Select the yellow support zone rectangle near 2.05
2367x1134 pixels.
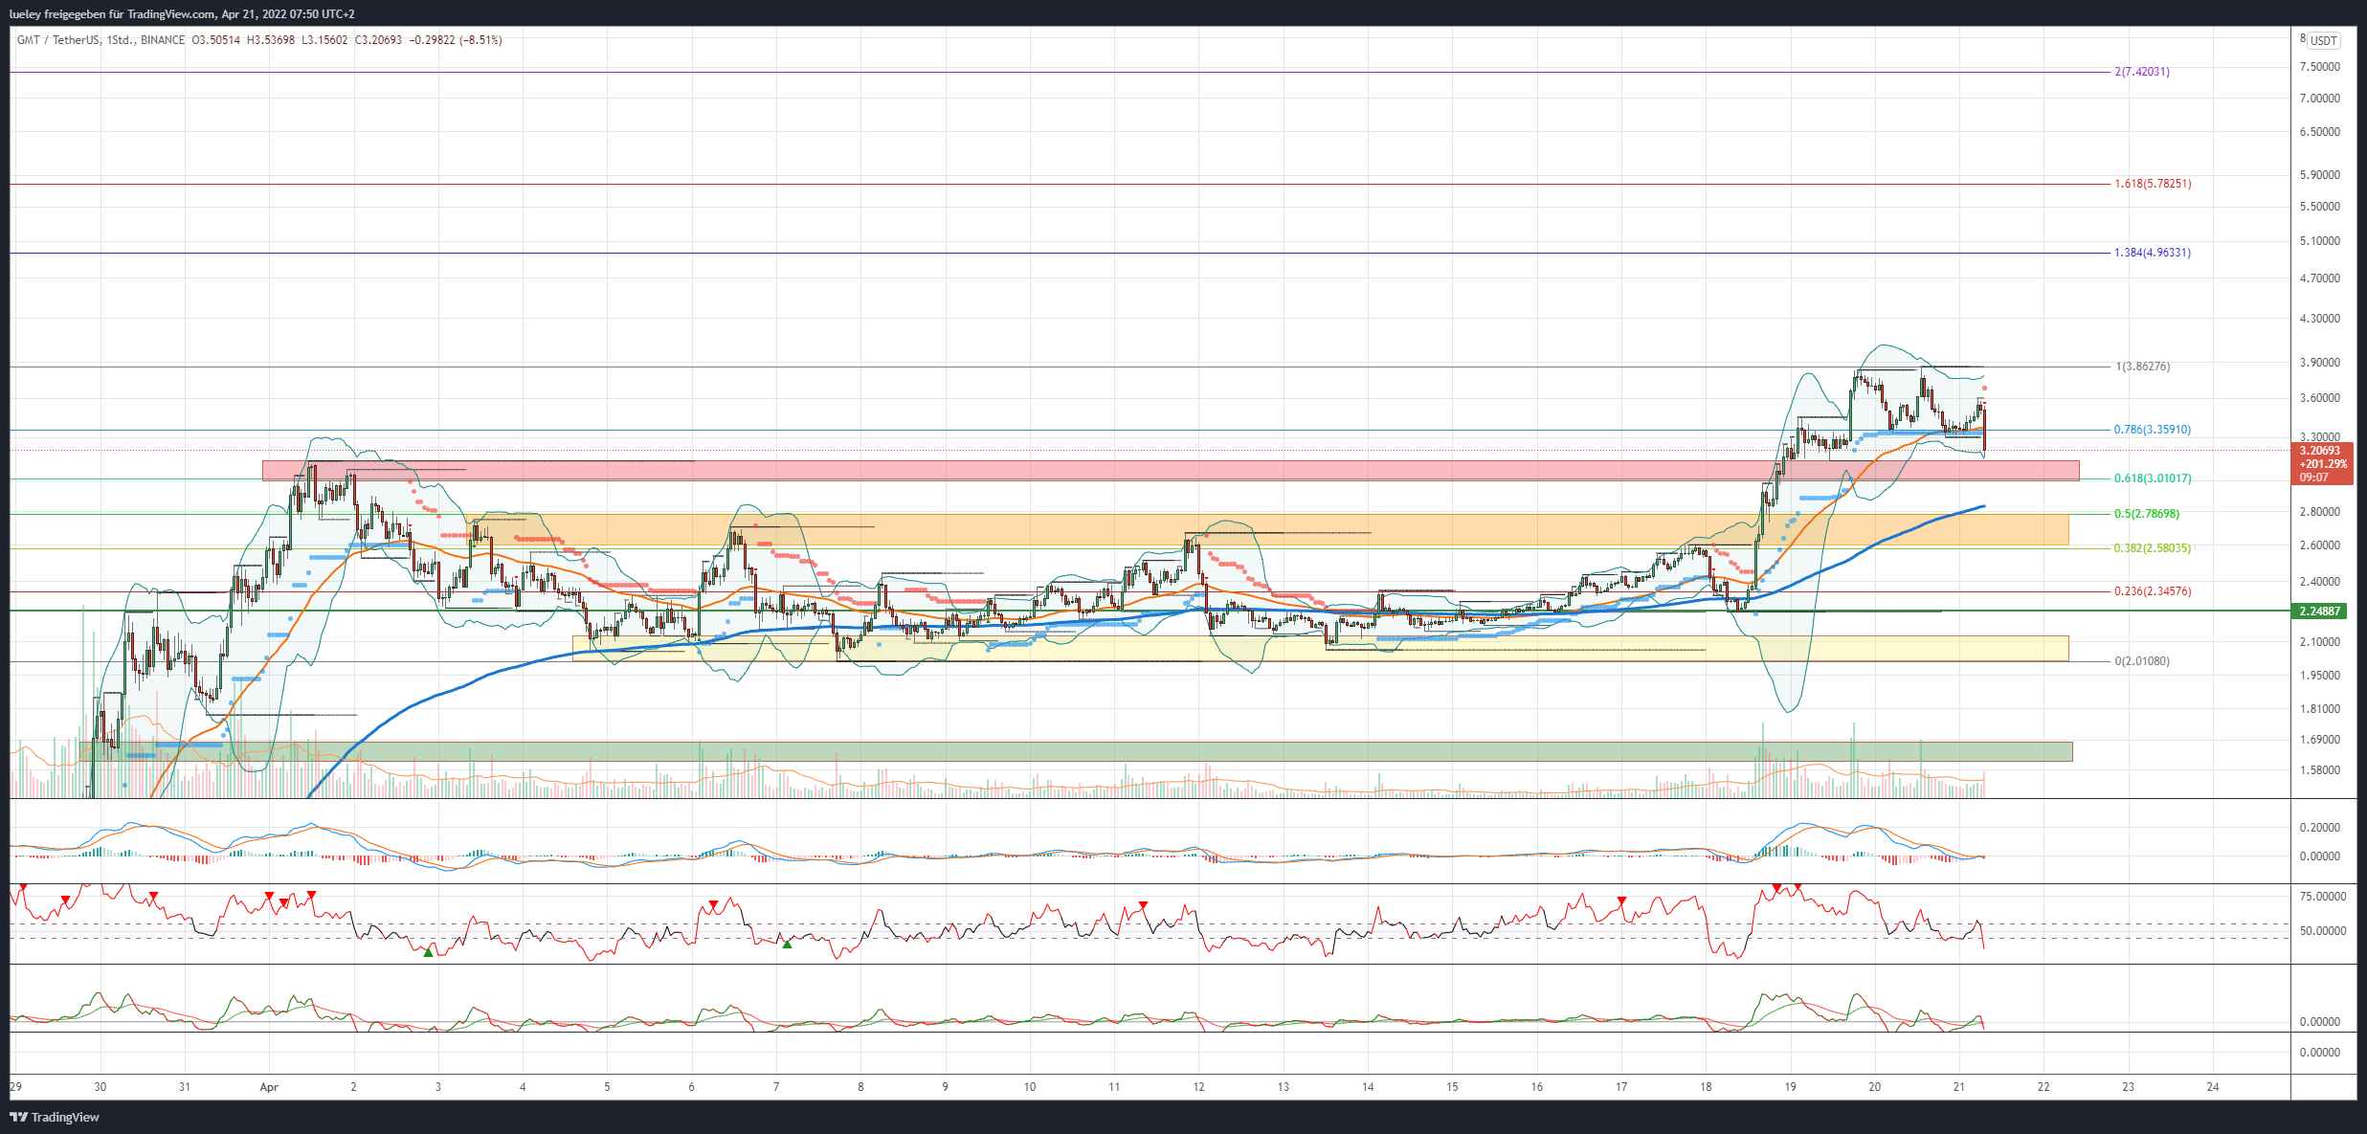pos(1320,648)
